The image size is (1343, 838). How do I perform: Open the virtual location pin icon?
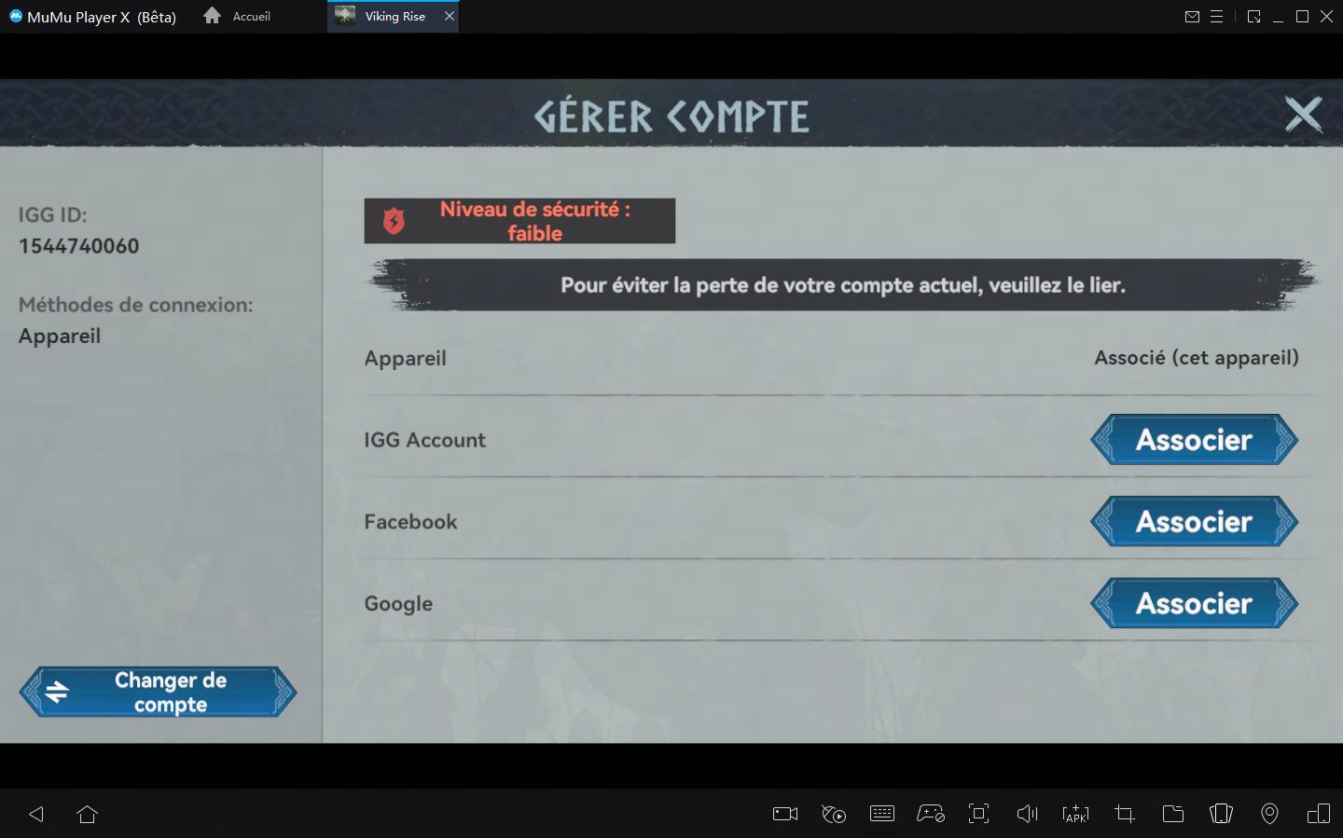(x=1269, y=814)
